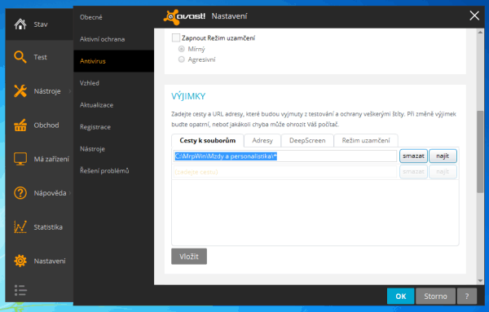Open the Obchod basket icon
The height and width of the screenshot is (312, 489).
(20, 125)
